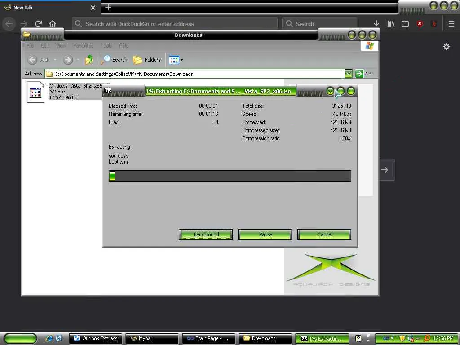Click the red extension icon beside uBlock
This screenshot has width=460, height=345.
coord(434,24)
